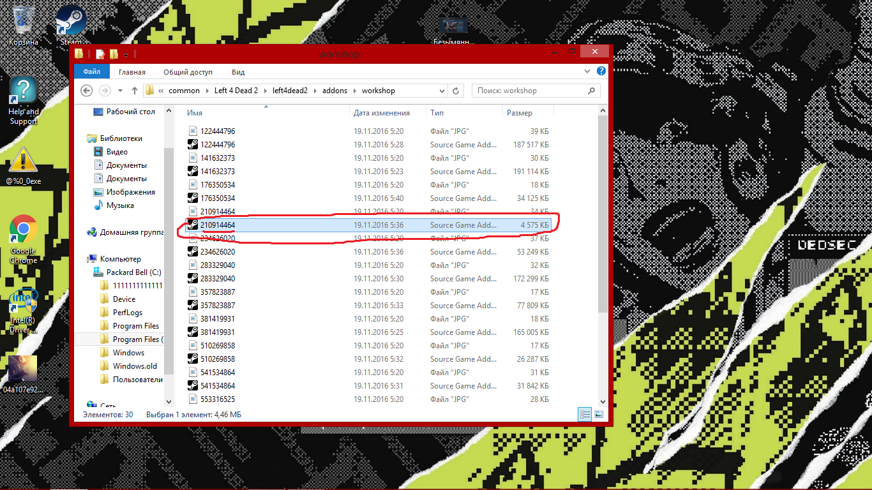Click the left4dead2 breadcrumb segment

289,91
